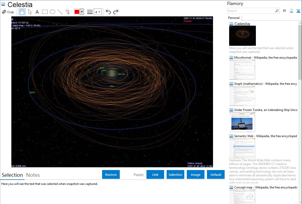The image size is (302, 204).
Task: Switch to the Personal tab
Action: (234, 18)
